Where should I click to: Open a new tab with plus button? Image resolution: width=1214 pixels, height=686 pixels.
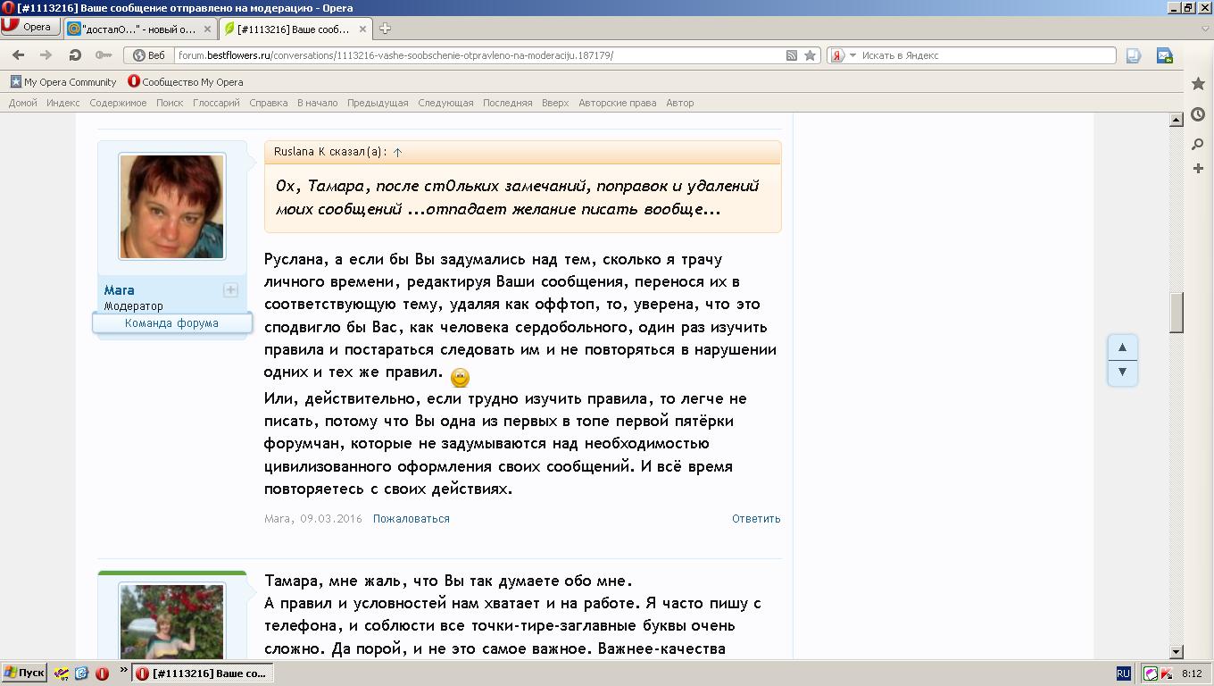[x=385, y=29]
